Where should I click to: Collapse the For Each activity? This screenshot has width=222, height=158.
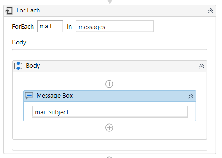(211, 11)
